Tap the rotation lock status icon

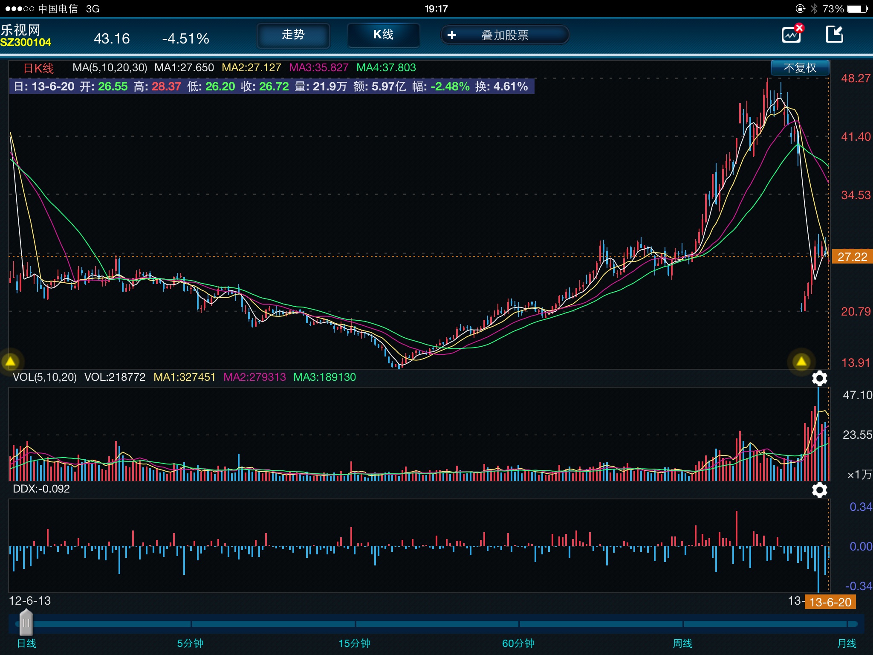[x=800, y=9]
